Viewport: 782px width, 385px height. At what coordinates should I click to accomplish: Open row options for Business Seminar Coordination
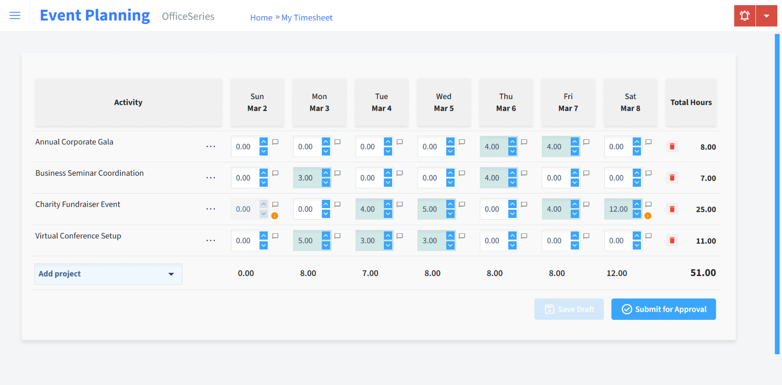tap(211, 177)
